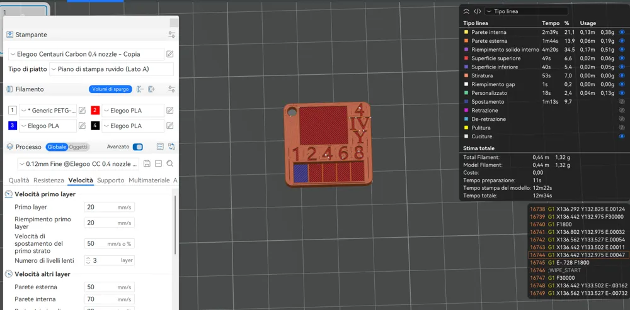The width and height of the screenshot is (630, 310).
Task: Open filament settings sliders icon beside Filamento
Action: pos(171,89)
